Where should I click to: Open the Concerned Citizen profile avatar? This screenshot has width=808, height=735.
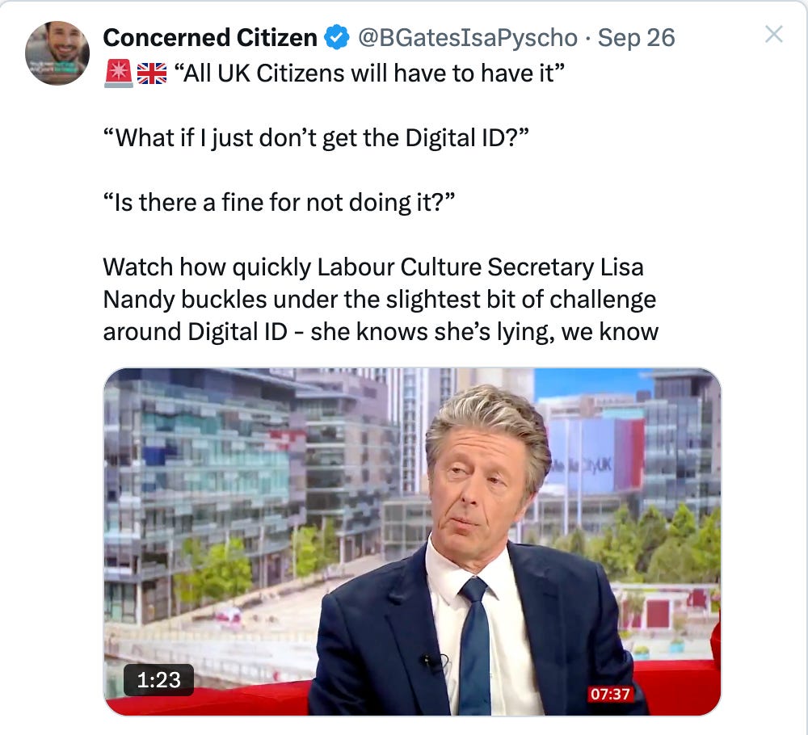pyautogui.click(x=57, y=53)
